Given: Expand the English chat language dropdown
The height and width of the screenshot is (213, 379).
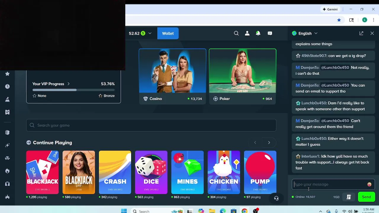Looking at the screenshot, I should (x=305, y=33).
